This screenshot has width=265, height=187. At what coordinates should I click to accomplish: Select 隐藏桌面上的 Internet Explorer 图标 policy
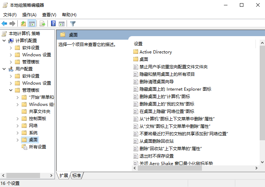tap(175, 89)
